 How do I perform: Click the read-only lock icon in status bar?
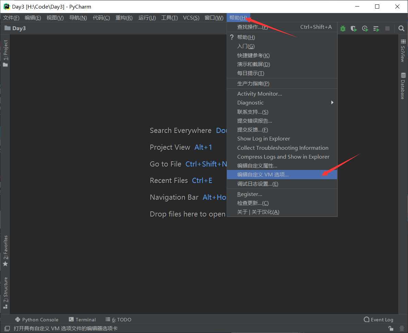pyautogui.click(x=391, y=328)
